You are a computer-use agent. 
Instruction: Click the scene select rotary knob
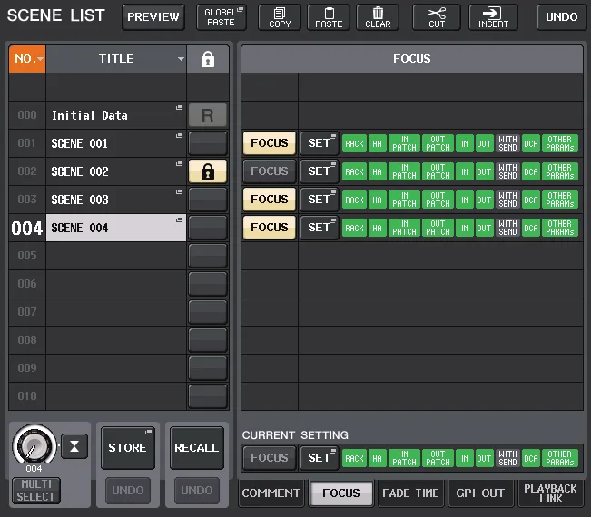[x=34, y=445]
